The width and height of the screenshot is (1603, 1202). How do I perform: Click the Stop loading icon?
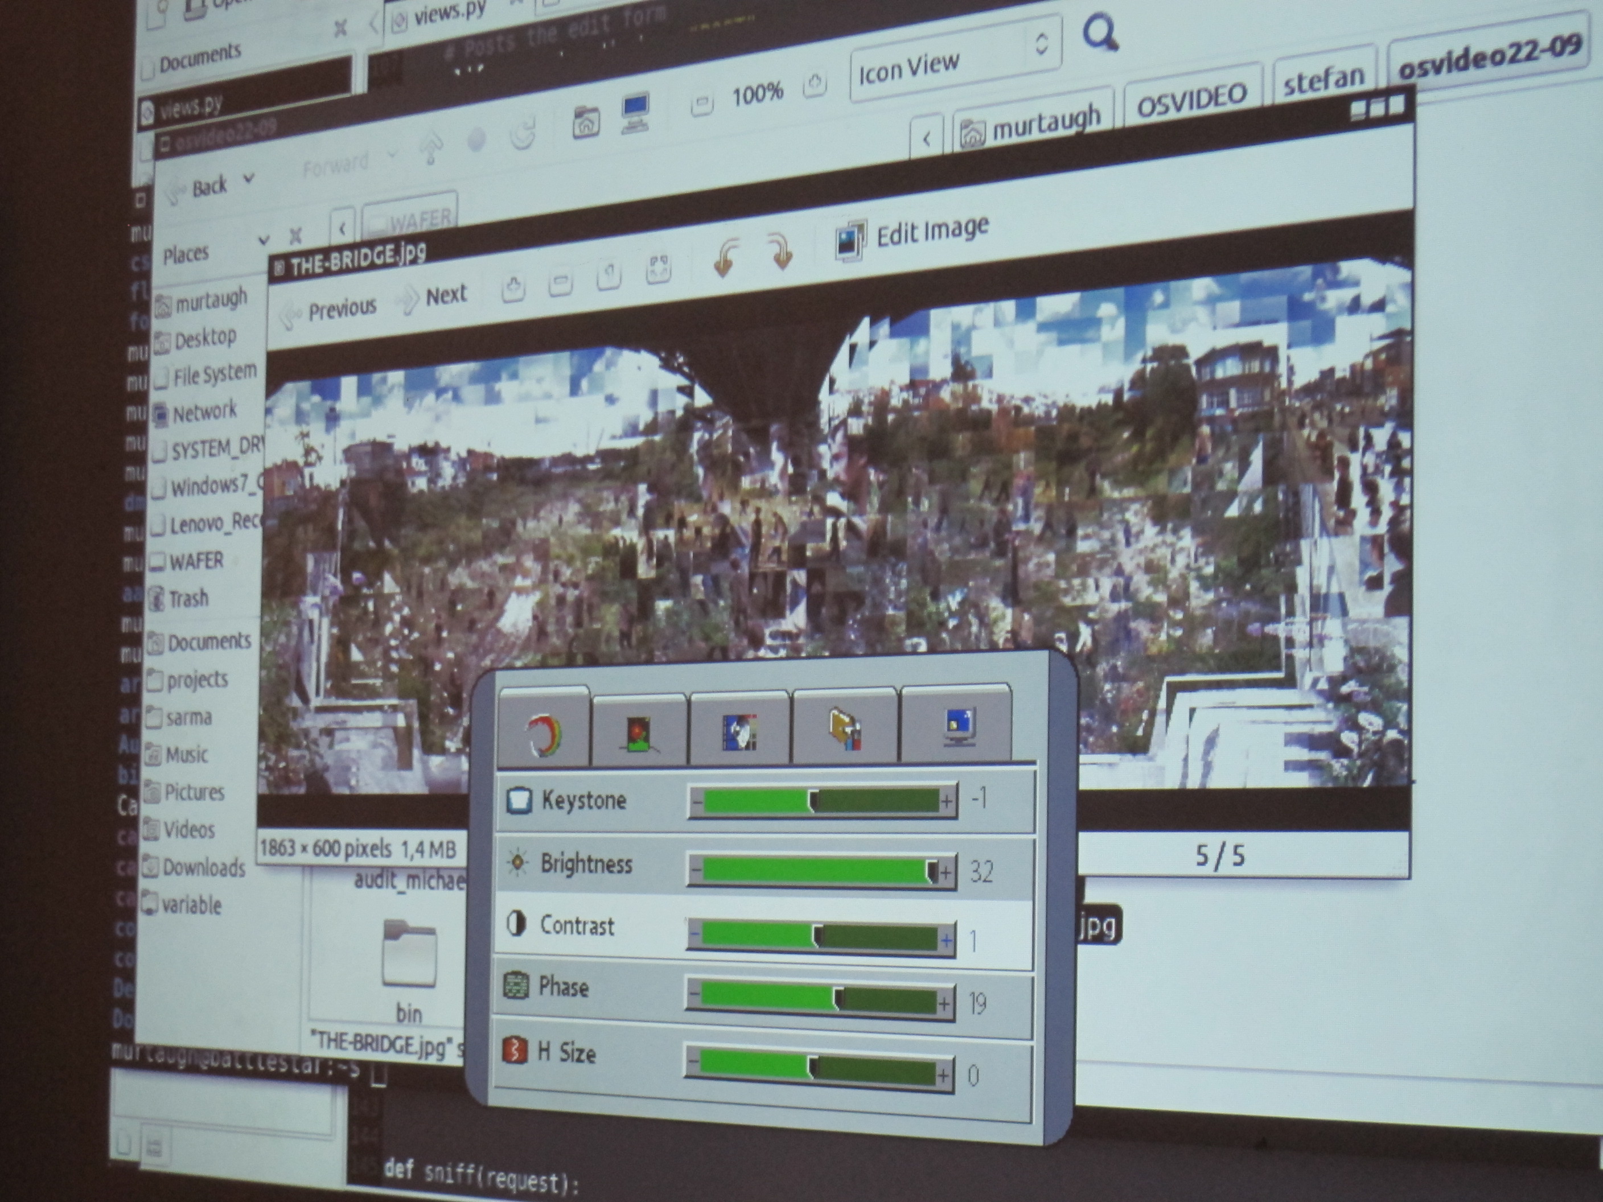[476, 141]
